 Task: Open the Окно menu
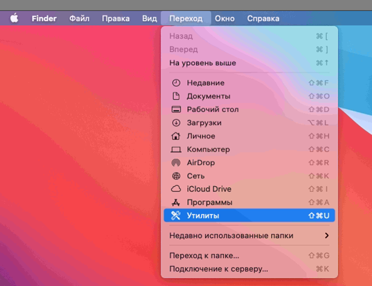225,18
